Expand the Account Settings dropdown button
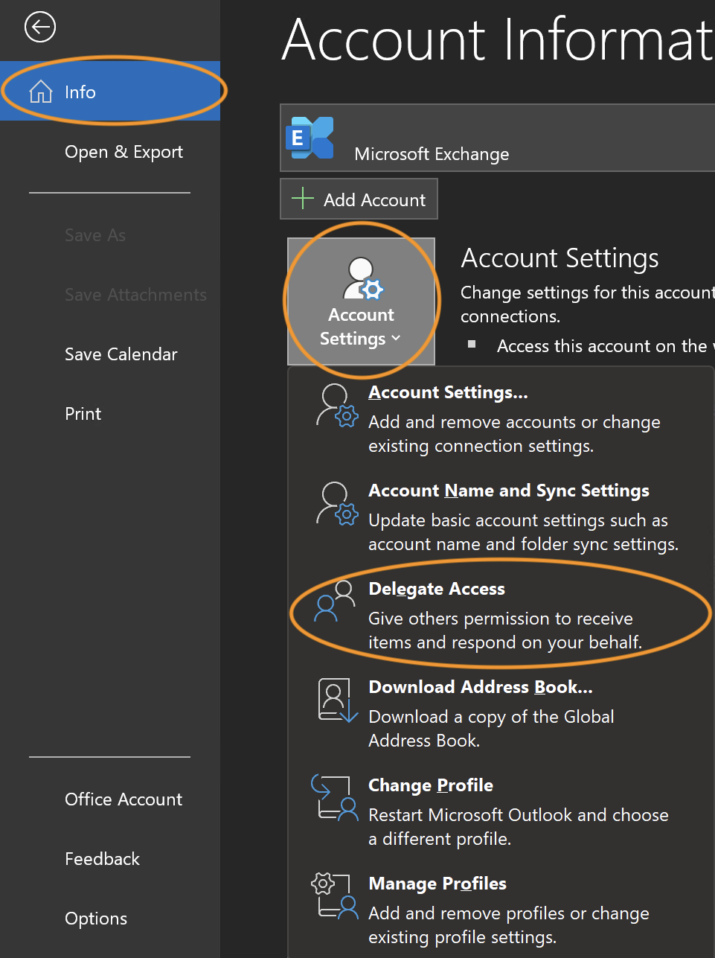The height and width of the screenshot is (958, 715). point(361,301)
